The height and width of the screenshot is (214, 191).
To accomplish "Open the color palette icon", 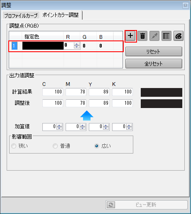I will (179, 36).
